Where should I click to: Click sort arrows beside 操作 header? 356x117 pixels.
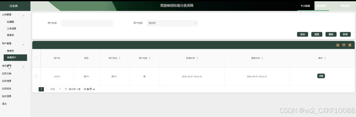(x=325, y=58)
